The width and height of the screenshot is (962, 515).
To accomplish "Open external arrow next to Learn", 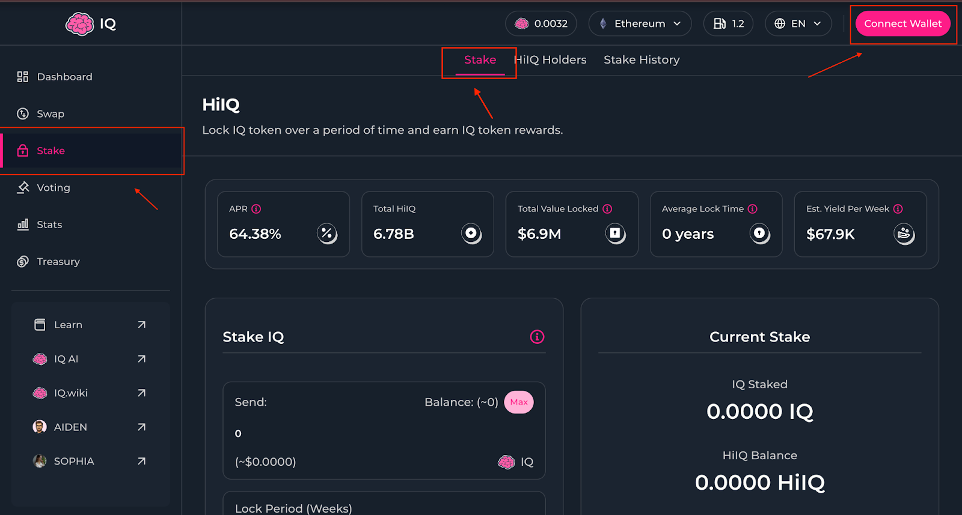I will (x=141, y=325).
